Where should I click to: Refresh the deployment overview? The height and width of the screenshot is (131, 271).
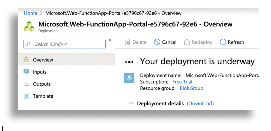click(x=232, y=42)
